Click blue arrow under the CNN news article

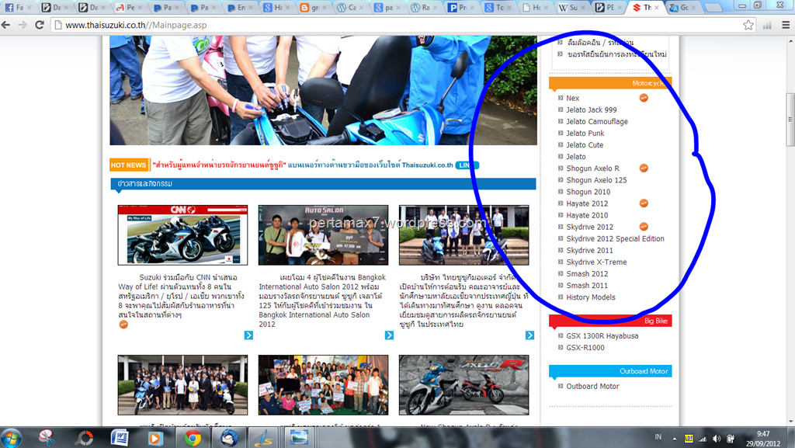(x=248, y=335)
